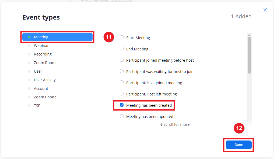Image resolution: width=274 pixels, height=159 pixels.
Task: Uncheck Meeting has been created
Action: [x=122, y=105]
